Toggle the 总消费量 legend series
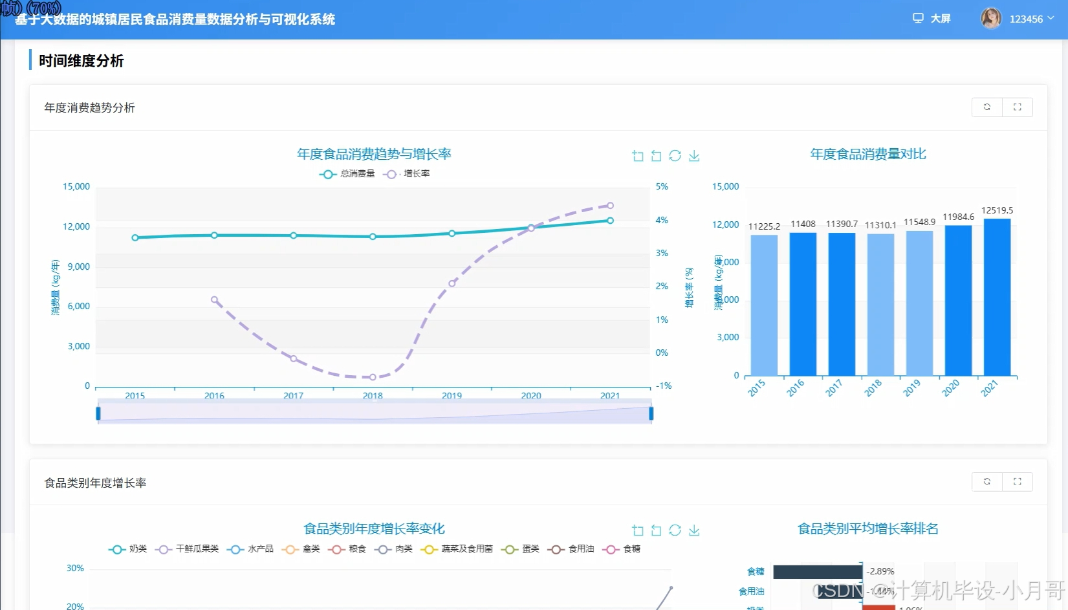Image resolution: width=1068 pixels, height=610 pixels. pos(347,174)
